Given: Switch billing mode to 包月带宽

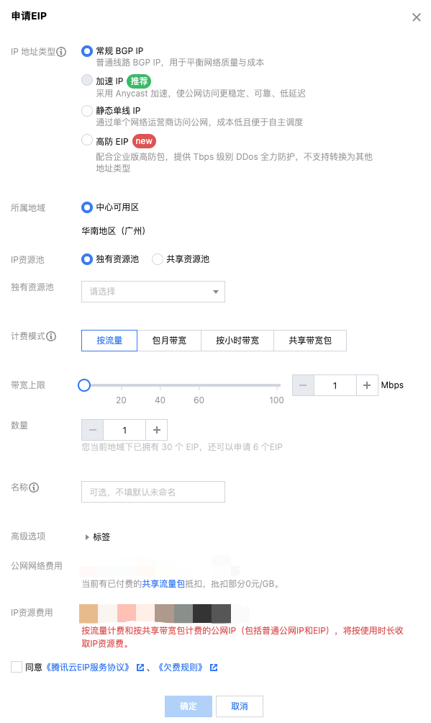Looking at the screenshot, I should [x=169, y=341].
